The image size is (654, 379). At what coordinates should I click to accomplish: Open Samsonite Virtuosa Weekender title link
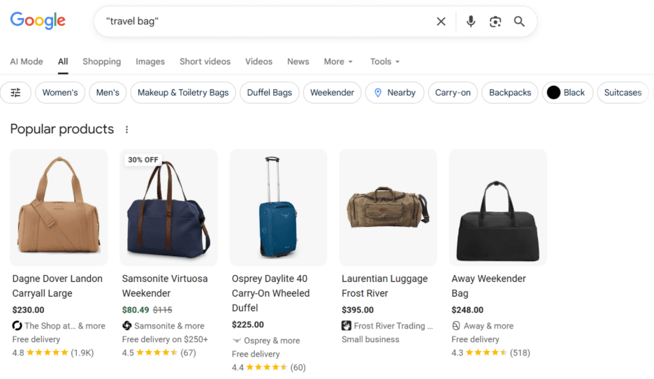(x=165, y=285)
